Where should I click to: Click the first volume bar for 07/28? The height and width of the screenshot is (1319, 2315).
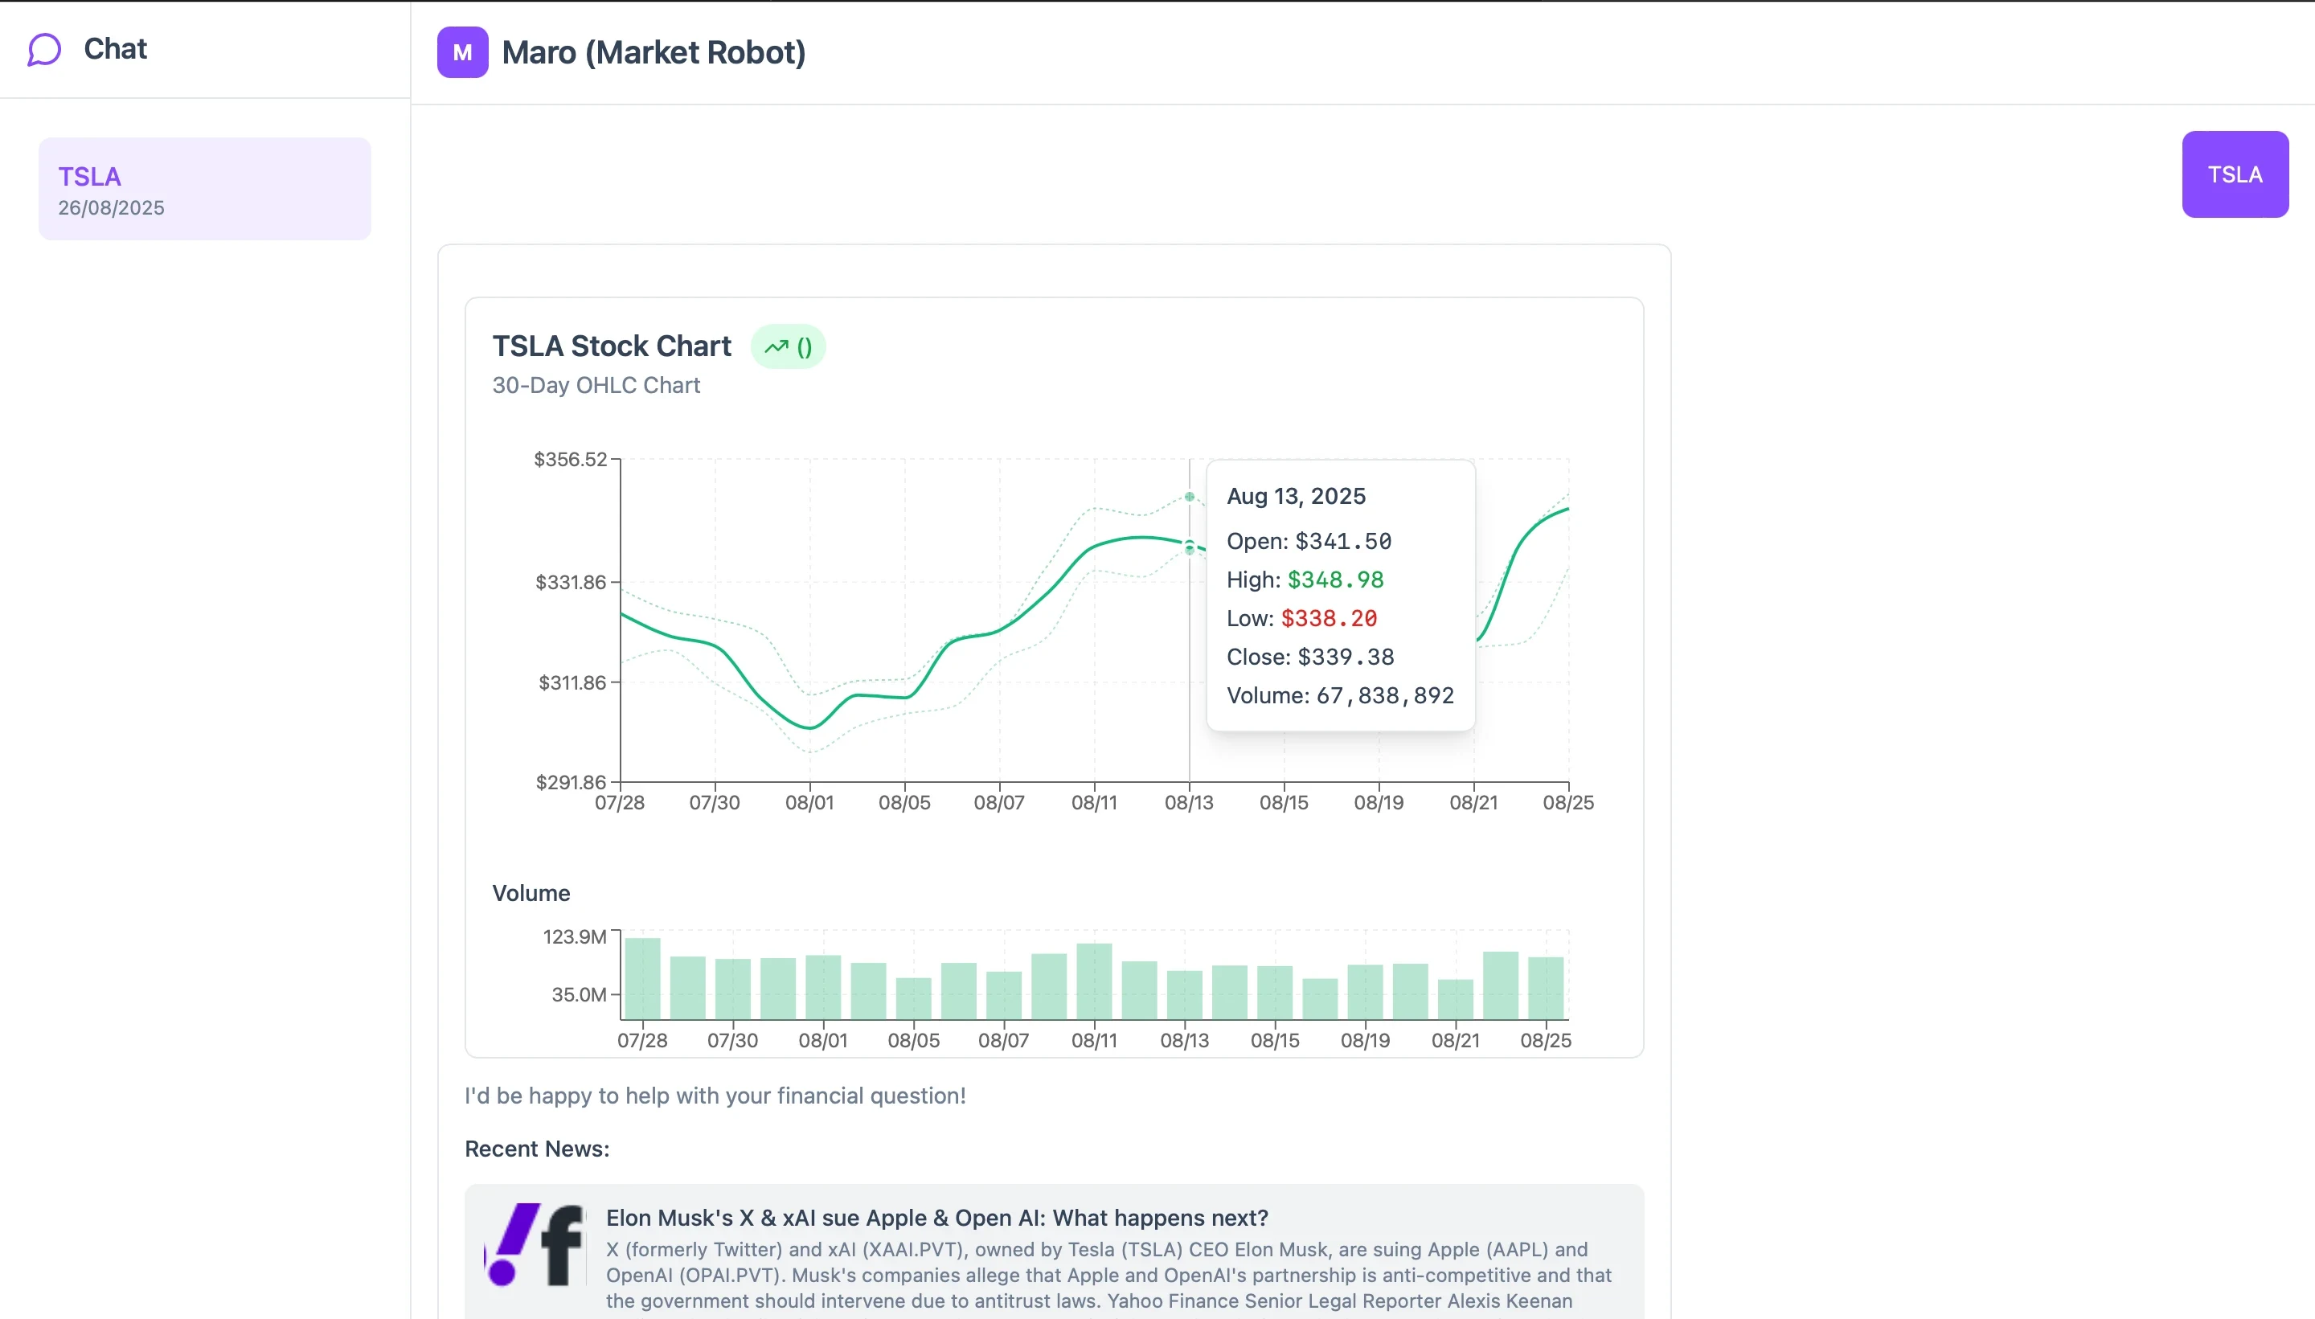[x=642, y=978]
